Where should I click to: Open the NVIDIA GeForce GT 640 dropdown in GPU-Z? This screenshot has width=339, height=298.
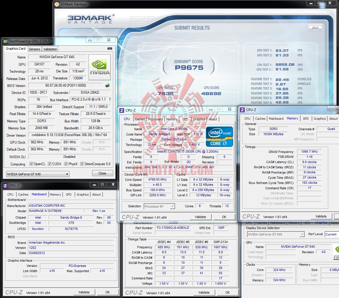[x=38, y=174]
